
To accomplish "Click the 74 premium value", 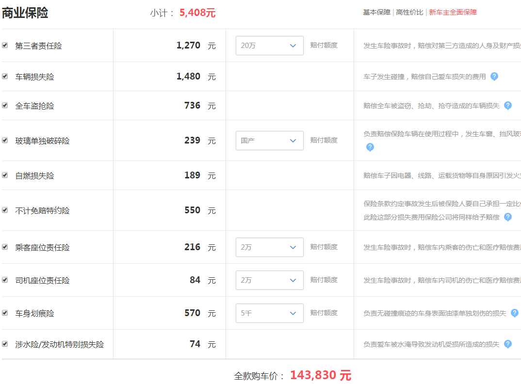I will click(x=195, y=344).
